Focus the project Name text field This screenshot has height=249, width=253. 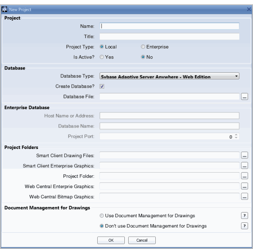pyautogui.click(x=170, y=26)
